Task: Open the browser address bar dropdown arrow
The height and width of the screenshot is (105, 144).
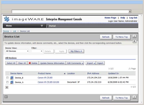Action: coord(130,12)
